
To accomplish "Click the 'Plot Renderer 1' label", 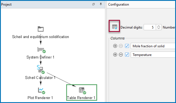I will pos(40,98).
